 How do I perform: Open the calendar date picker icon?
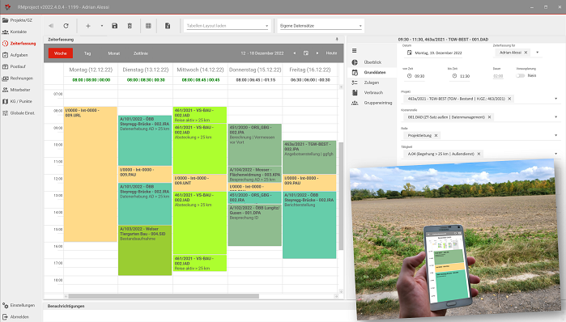click(306, 53)
